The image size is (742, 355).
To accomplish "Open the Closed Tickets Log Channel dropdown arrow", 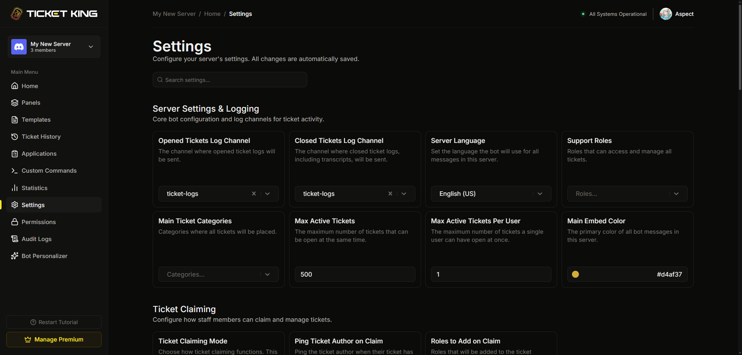I will coord(404,194).
